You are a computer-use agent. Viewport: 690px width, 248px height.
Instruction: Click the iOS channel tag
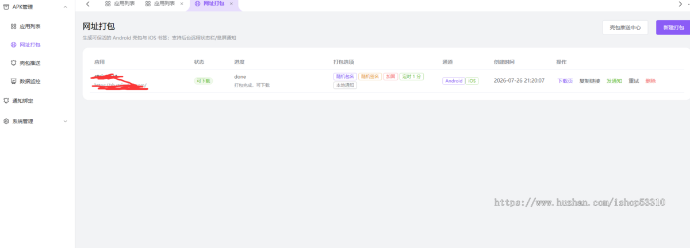pos(472,81)
